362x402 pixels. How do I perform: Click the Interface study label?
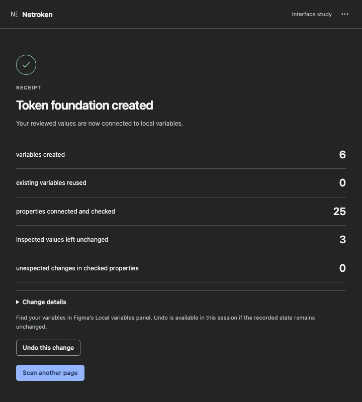pyautogui.click(x=312, y=14)
